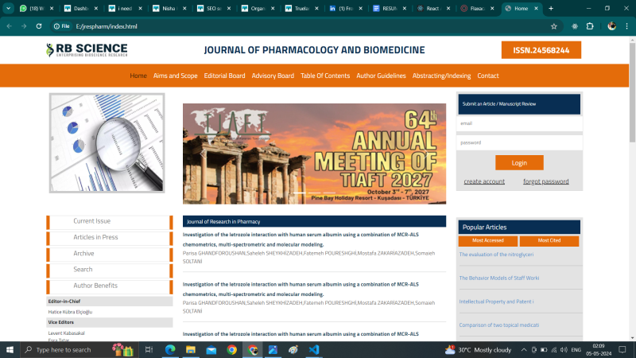The image size is (636, 358).
Task: Show hidden system tray icons
Action: (522, 349)
